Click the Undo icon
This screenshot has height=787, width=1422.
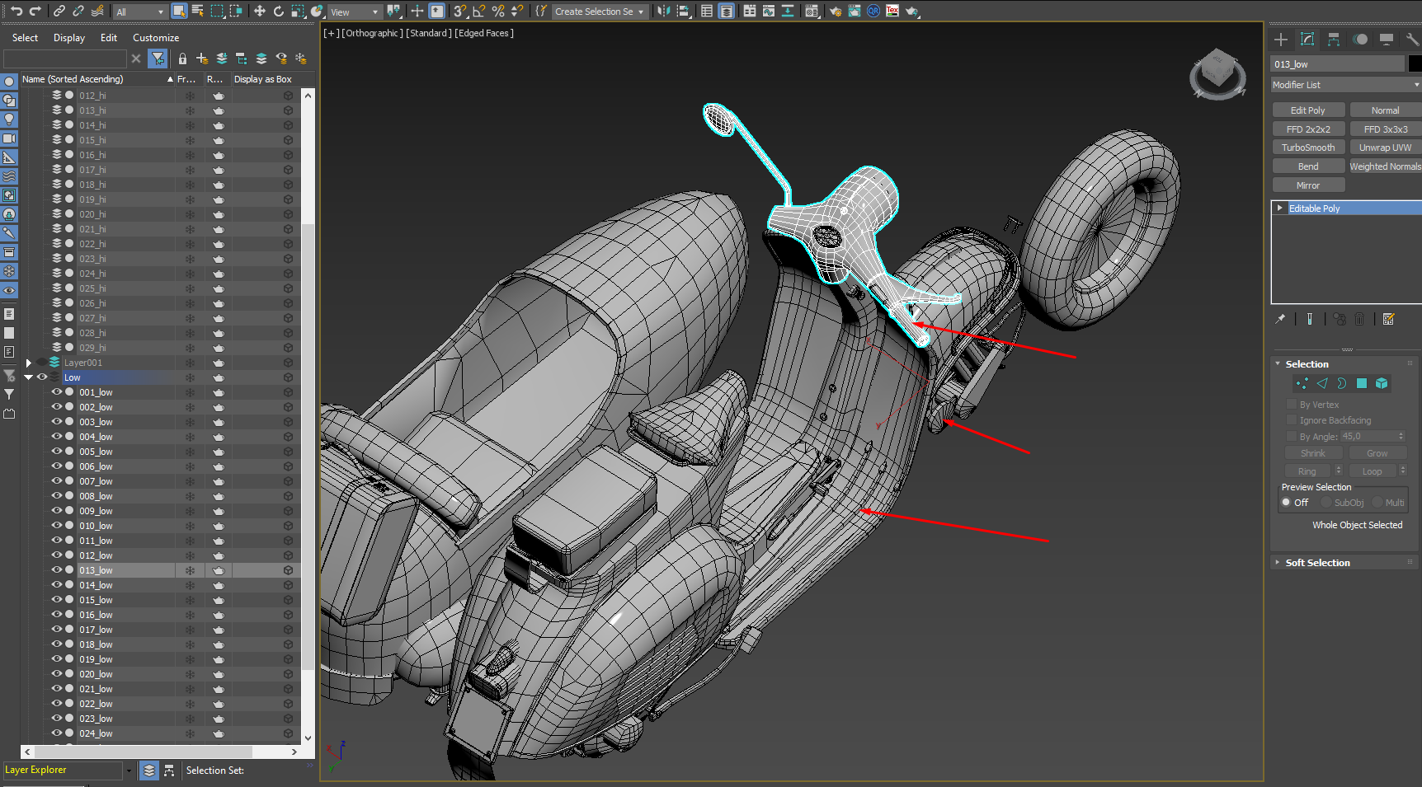17,11
